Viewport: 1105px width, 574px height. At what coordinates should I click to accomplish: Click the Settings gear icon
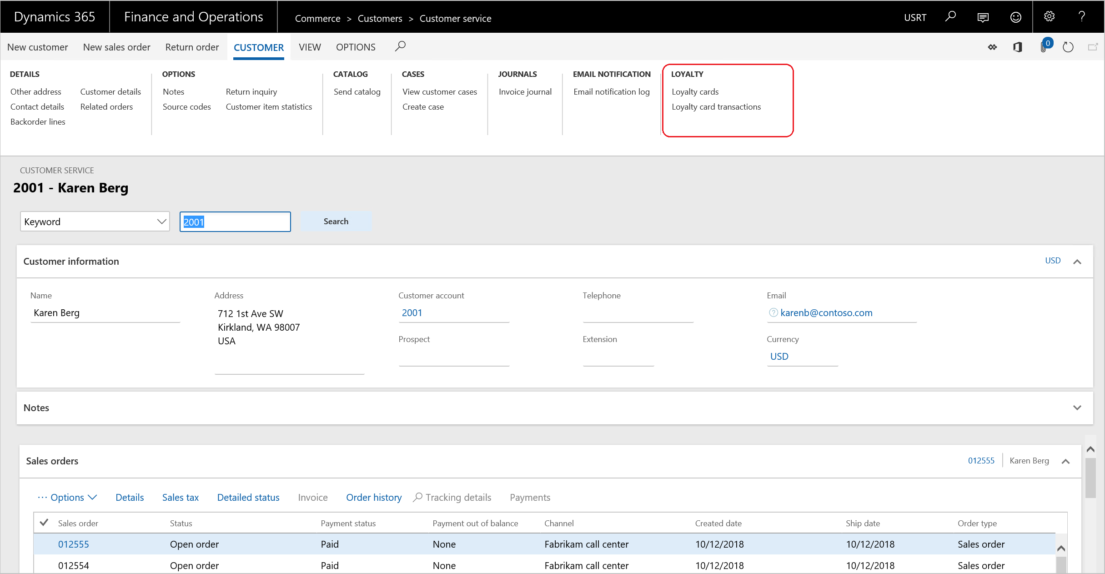pos(1051,17)
